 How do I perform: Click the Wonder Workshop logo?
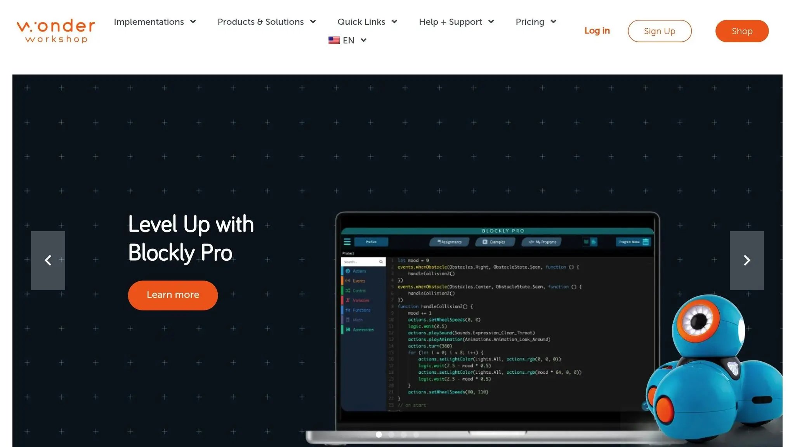(x=56, y=31)
